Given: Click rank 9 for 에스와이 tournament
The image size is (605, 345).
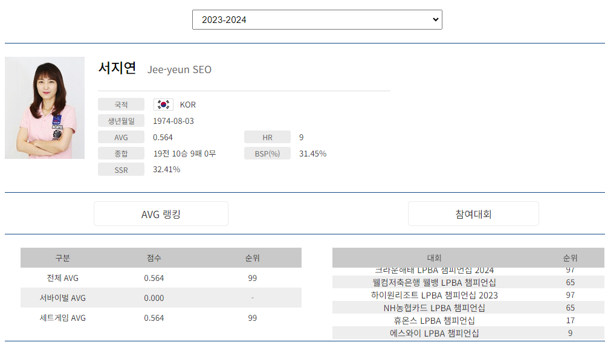Looking at the screenshot, I should (571, 333).
